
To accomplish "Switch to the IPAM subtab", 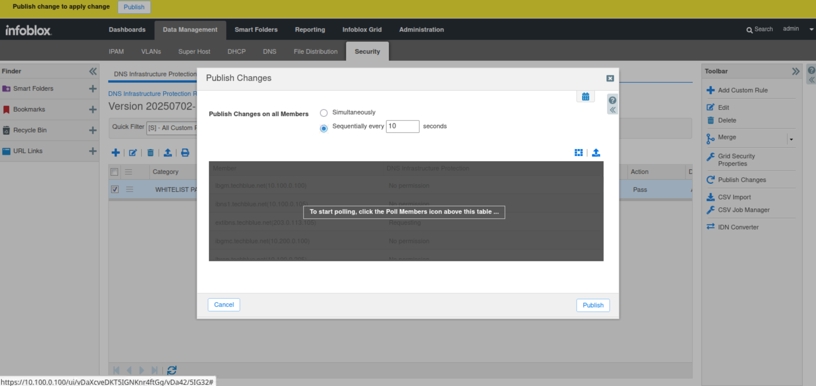I will click(116, 51).
